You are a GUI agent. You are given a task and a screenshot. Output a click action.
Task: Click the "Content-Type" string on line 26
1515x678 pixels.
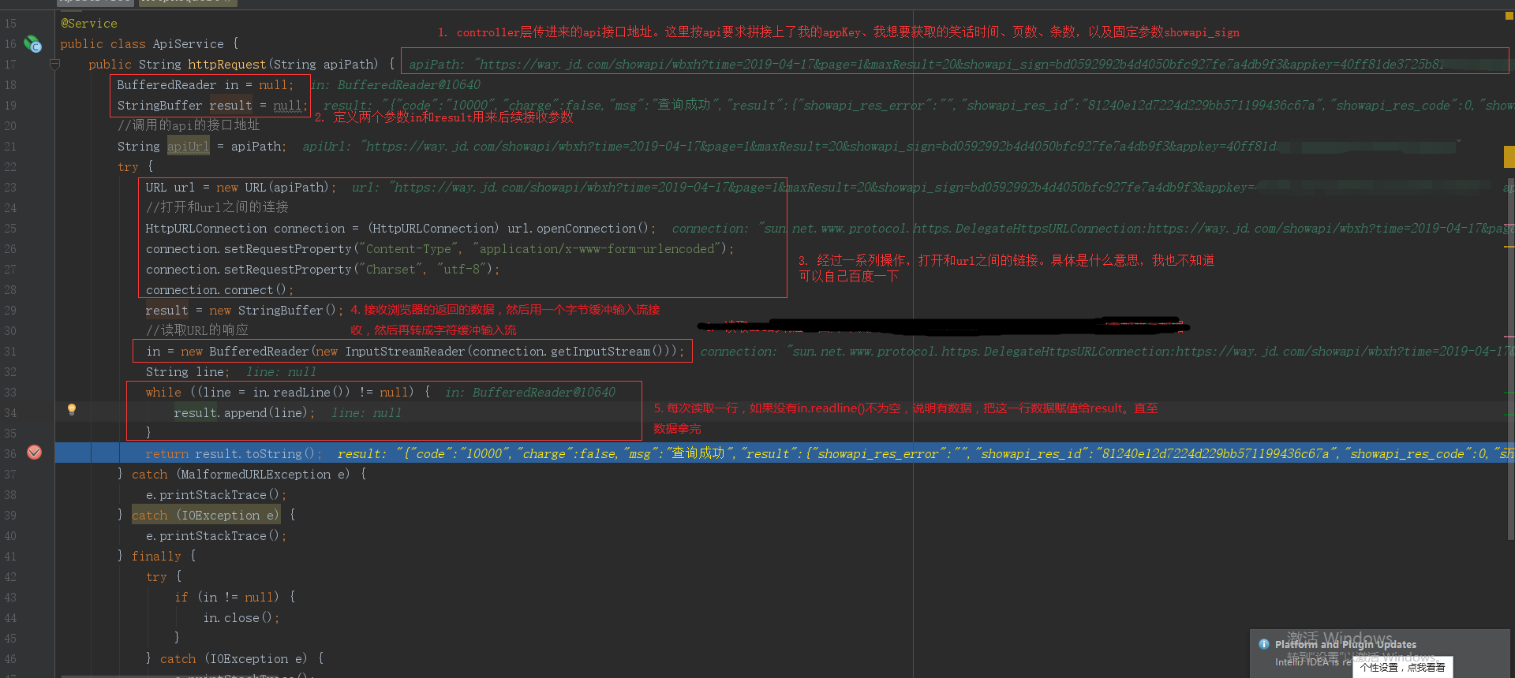click(409, 249)
